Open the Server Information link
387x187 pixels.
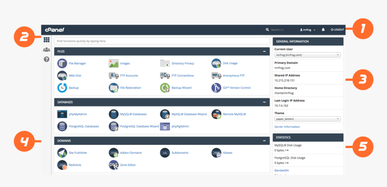287,127
